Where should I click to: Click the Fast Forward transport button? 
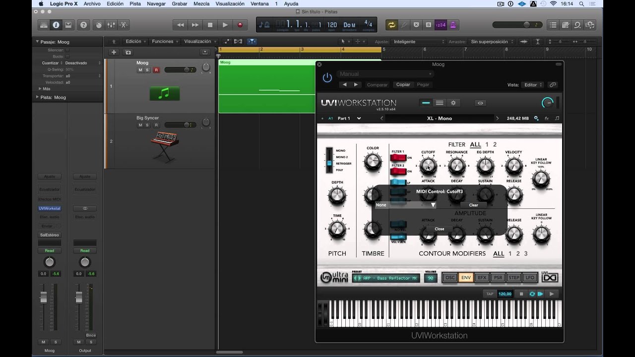tap(195, 25)
